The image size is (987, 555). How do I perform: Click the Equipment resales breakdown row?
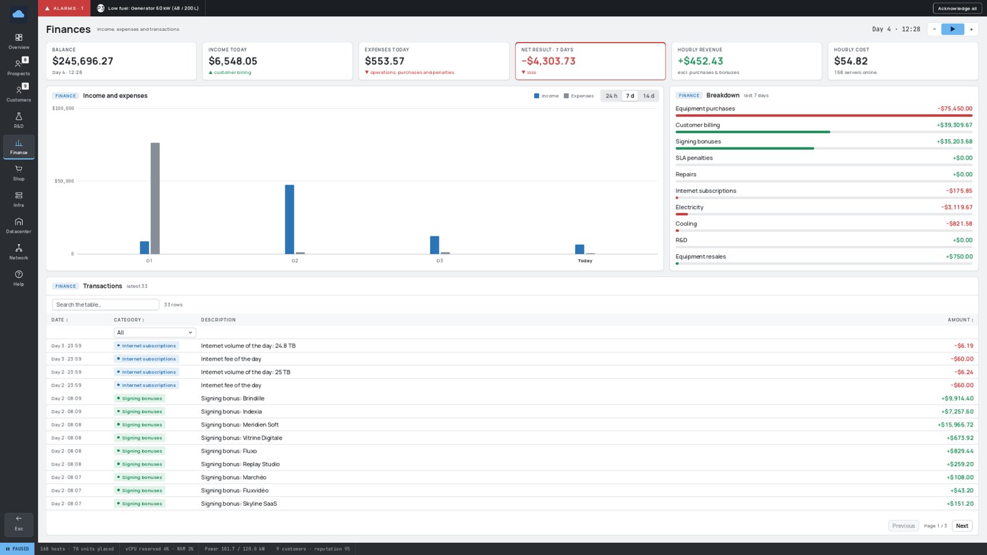[x=824, y=258]
